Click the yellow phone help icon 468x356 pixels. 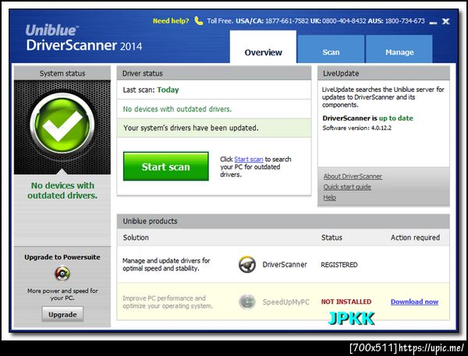[198, 21]
